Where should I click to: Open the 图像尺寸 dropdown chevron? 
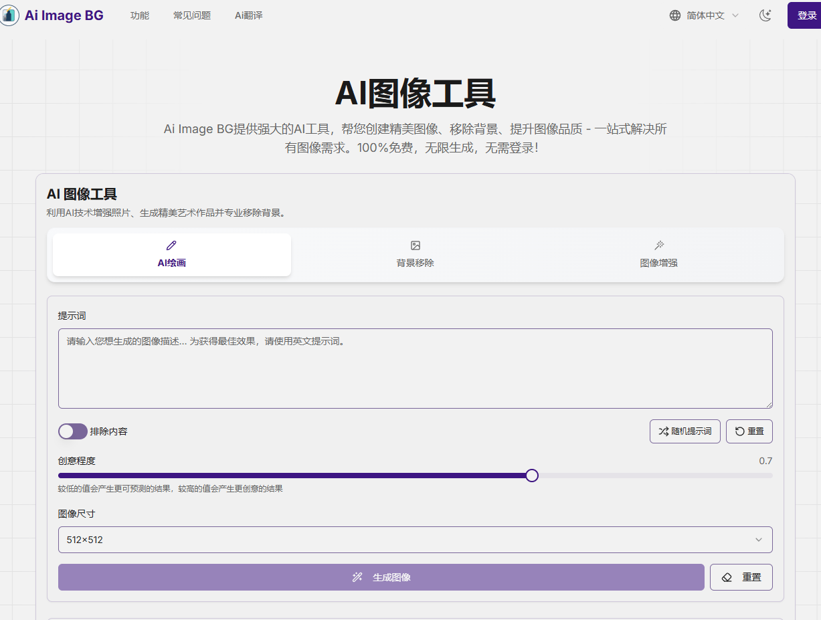click(758, 539)
